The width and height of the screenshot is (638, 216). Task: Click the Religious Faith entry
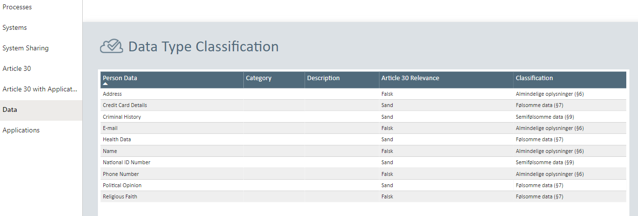point(120,196)
